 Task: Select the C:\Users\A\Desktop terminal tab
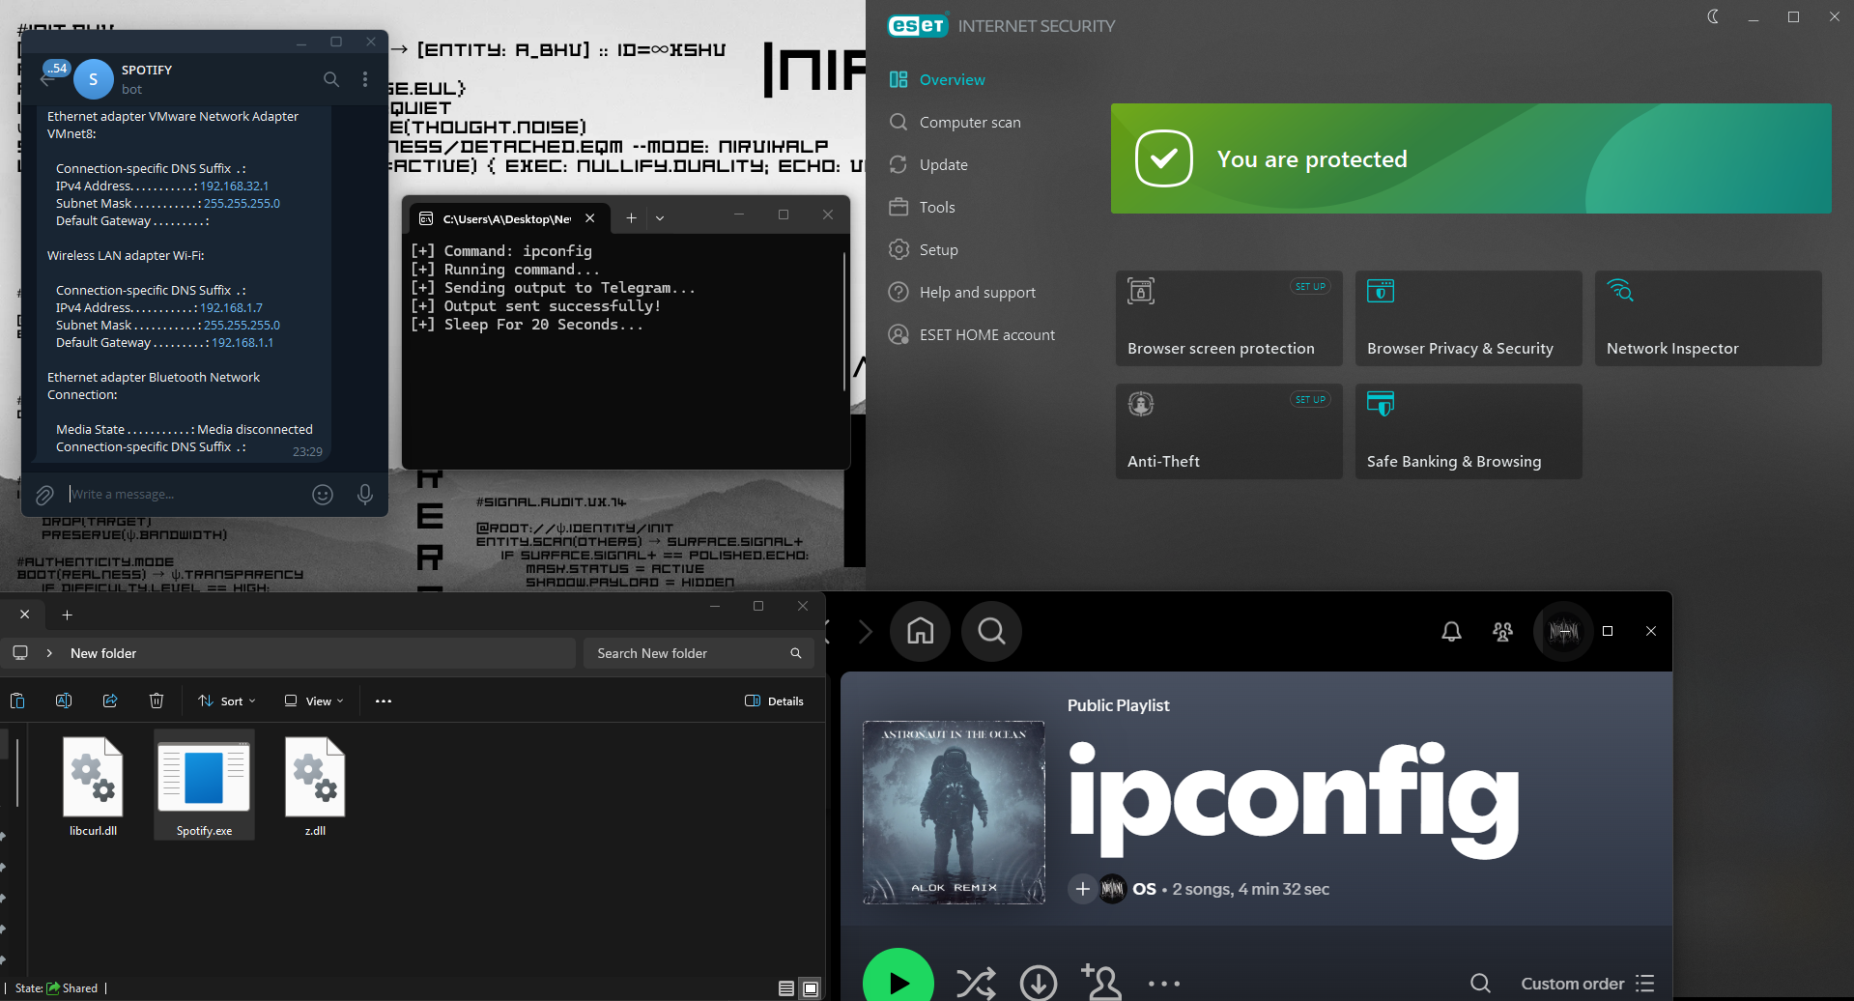pos(509,218)
